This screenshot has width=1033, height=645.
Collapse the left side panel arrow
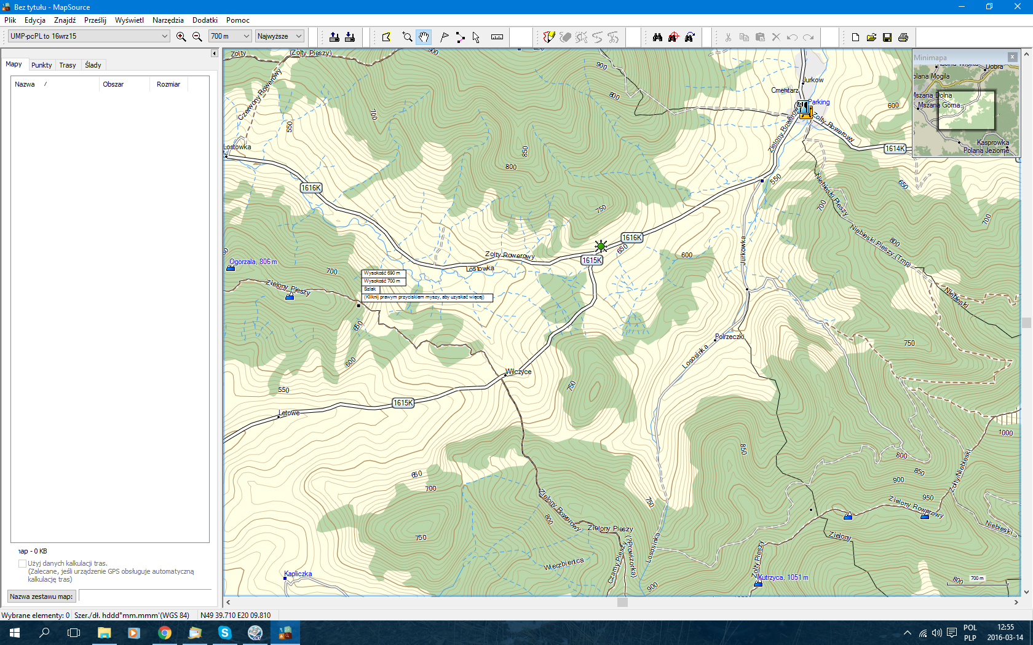pyautogui.click(x=214, y=53)
